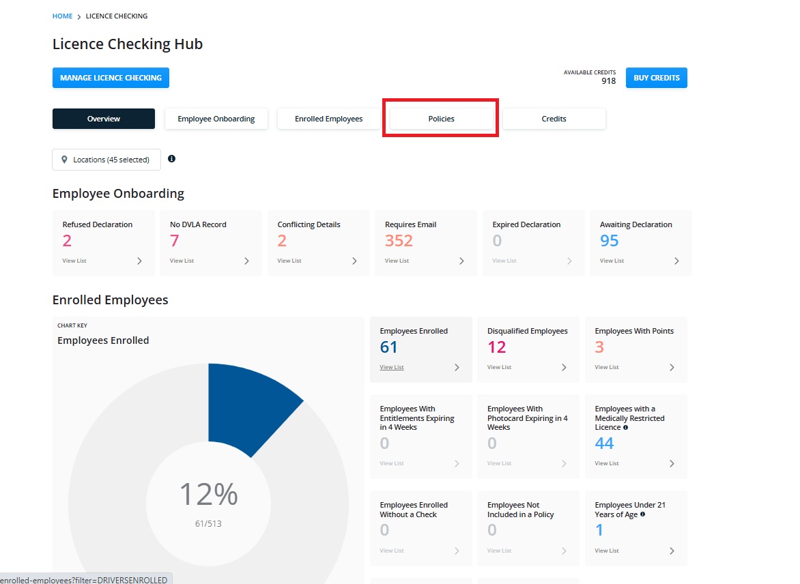Click the No DVLA Record count 7

[175, 241]
